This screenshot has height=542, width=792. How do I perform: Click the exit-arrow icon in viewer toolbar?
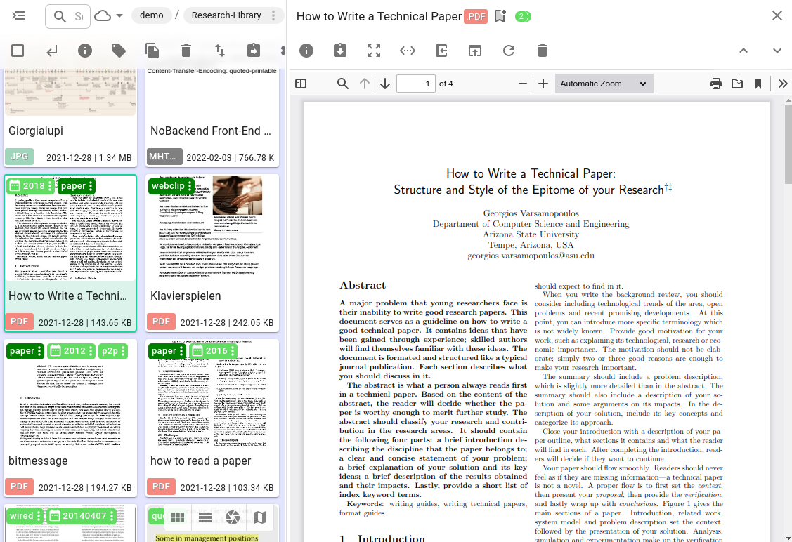click(x=441, y=51)
